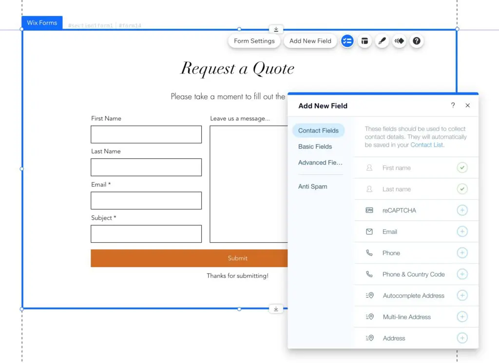
Task: Click the download arrow above the form
Action: click(x=276, y=29)
